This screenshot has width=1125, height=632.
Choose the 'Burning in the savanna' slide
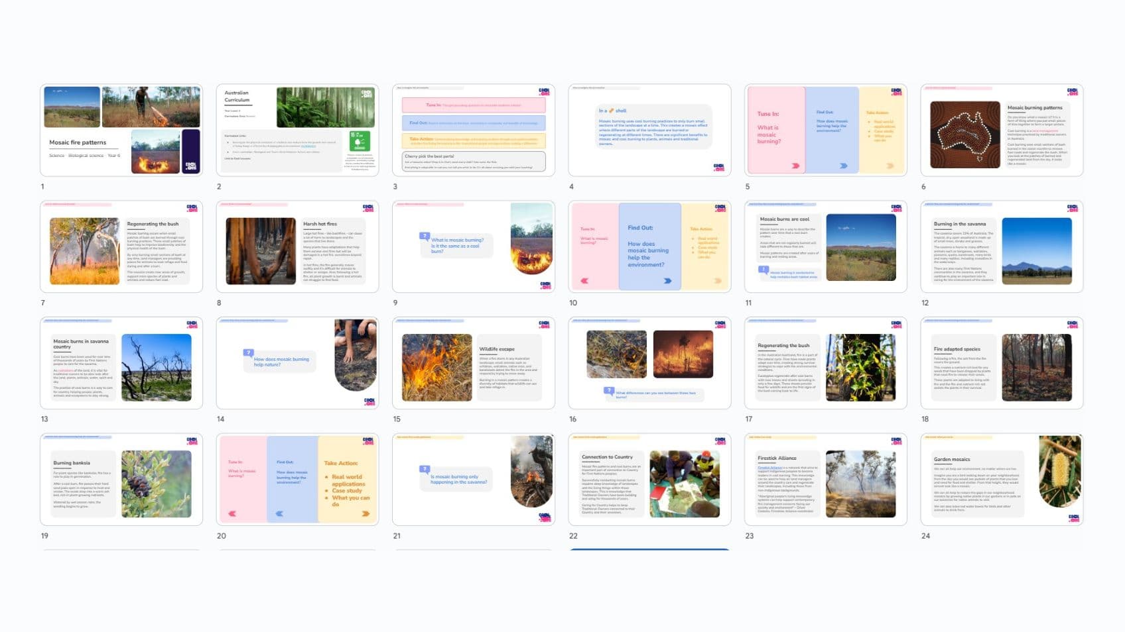[1002, 246]
